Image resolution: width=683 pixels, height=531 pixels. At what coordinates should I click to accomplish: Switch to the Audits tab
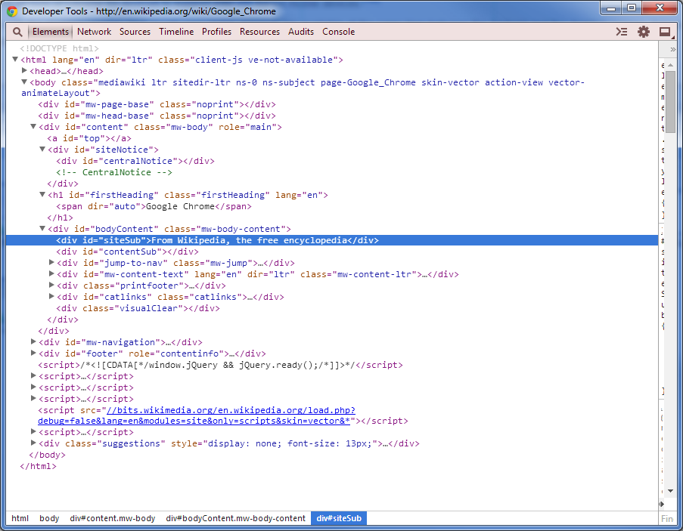coord(301,32)
